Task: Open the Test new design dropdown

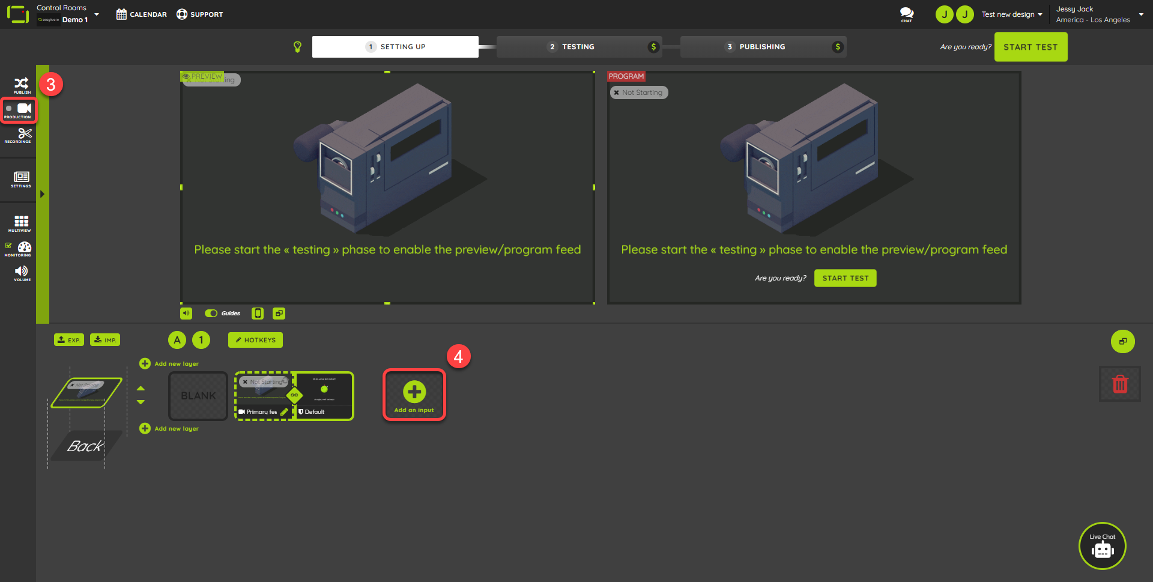Action: pos(1012,14)
